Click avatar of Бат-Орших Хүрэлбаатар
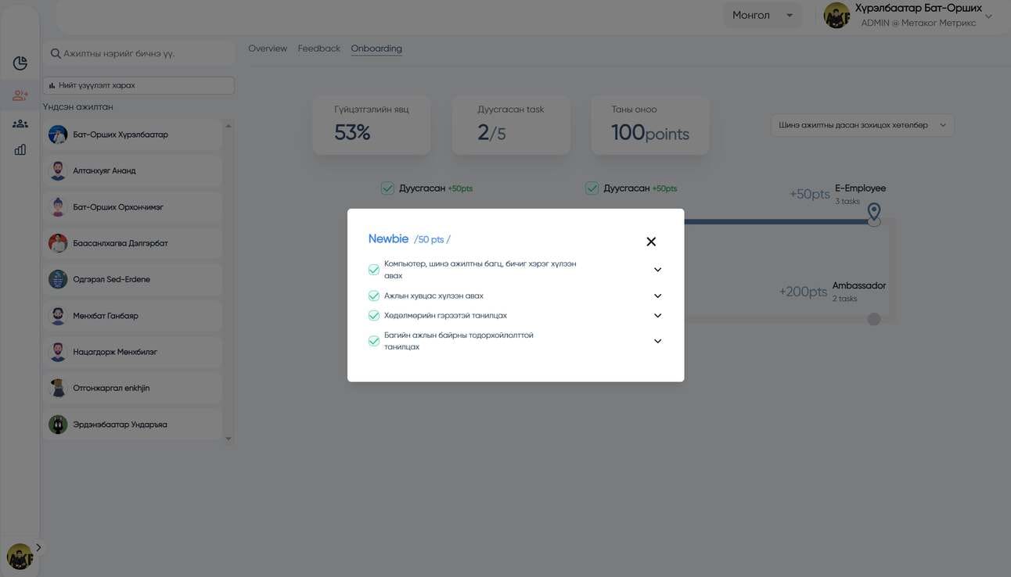1011x577 pixels. (x=58, y=134)
